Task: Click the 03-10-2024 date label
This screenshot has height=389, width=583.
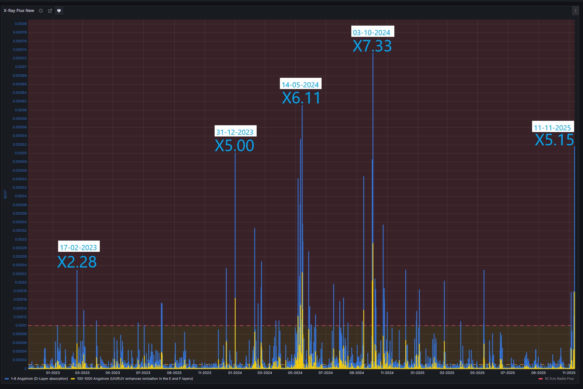Action: 372,33
